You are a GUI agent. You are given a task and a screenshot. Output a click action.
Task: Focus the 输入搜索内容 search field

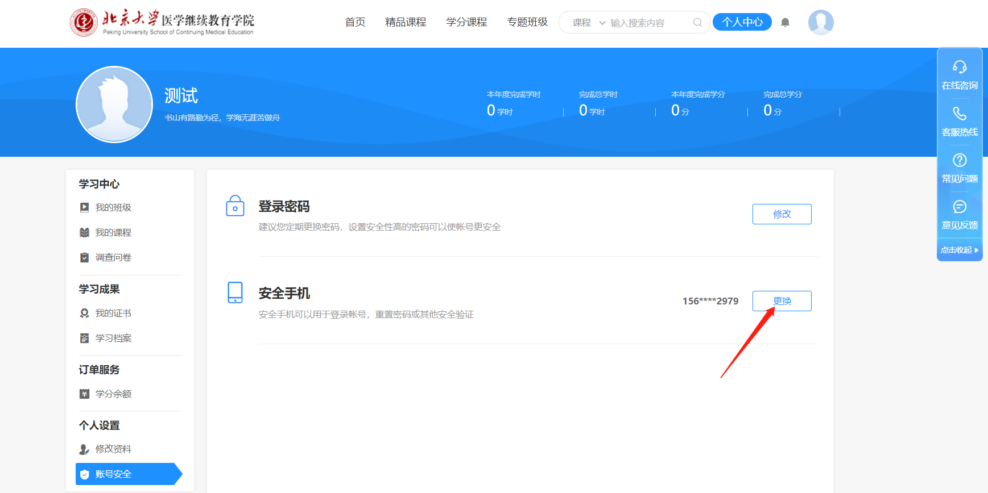[x=648, y=23]
